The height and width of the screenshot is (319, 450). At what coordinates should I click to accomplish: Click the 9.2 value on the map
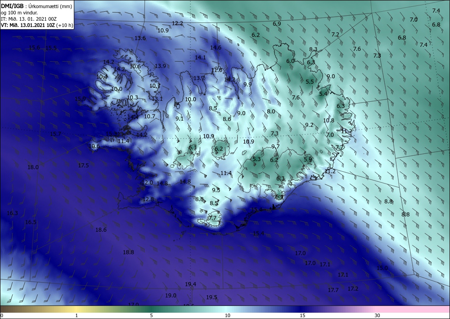[309, 125]
